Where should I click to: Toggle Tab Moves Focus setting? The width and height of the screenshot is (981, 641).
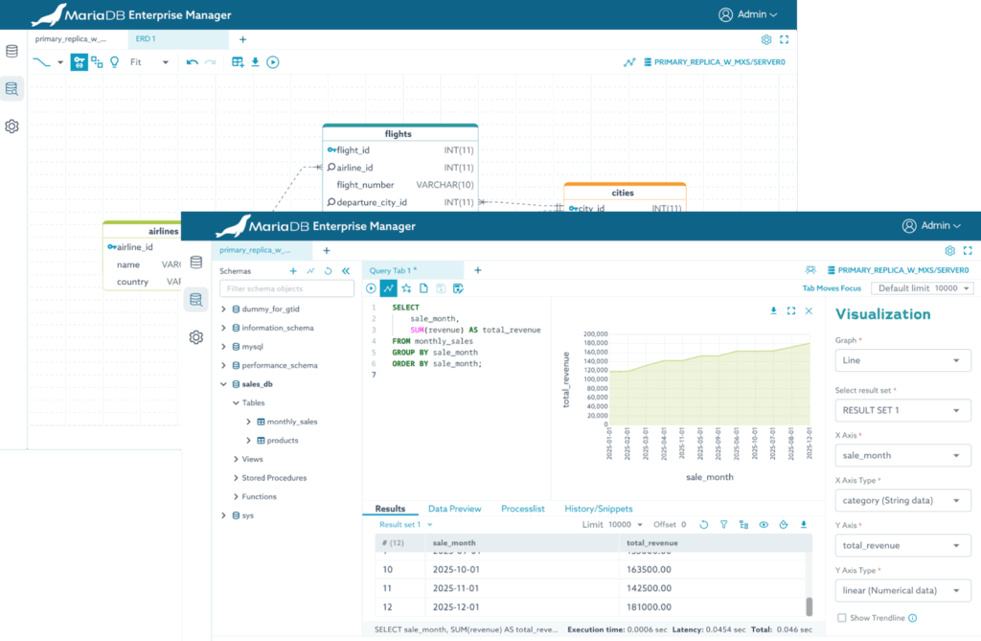[832, 287]
